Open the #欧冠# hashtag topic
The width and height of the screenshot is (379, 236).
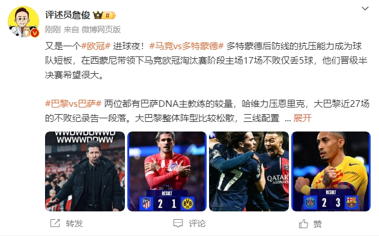pyautogui.click(x=96, y=46)
